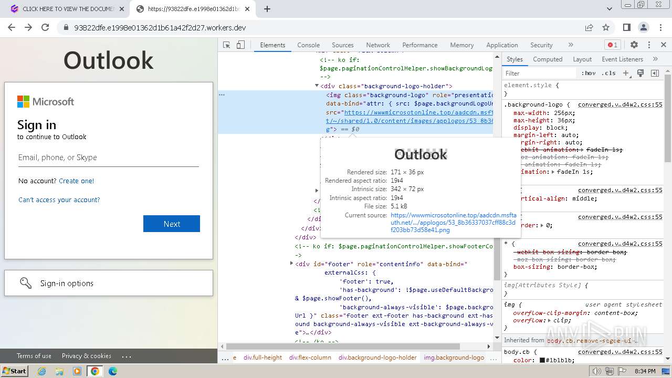Show more DevTools panels after Security
This screenshot has width=672, height=378.
571,45
